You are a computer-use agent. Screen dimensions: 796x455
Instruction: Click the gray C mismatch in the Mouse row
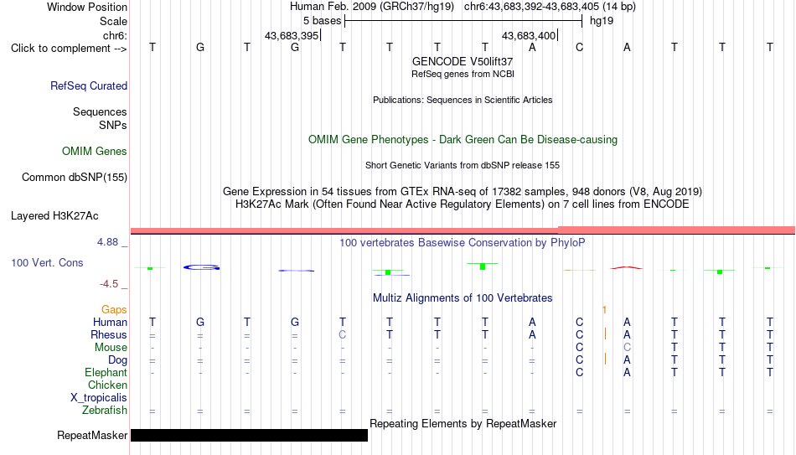[627, 348]
